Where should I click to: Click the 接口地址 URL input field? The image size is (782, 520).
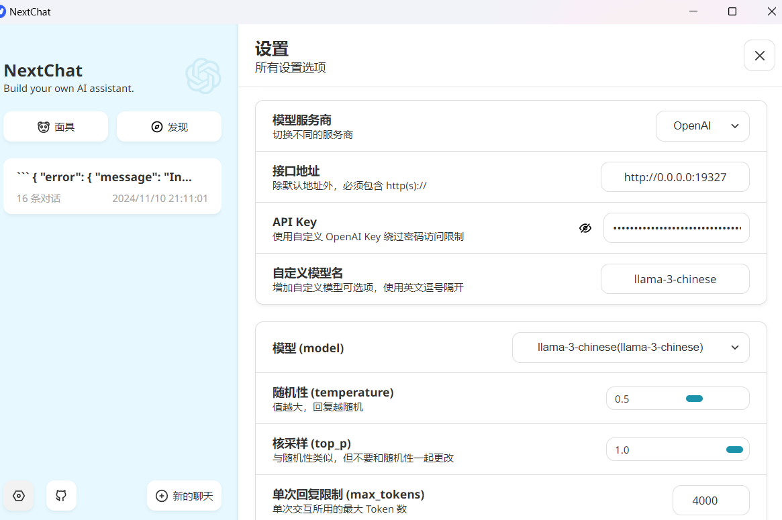point(675,177)
